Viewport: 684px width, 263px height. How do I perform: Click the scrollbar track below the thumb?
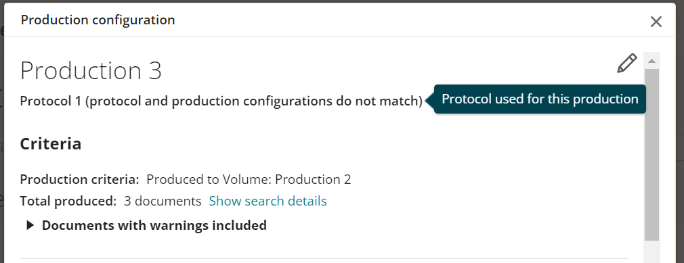[651, 252]
